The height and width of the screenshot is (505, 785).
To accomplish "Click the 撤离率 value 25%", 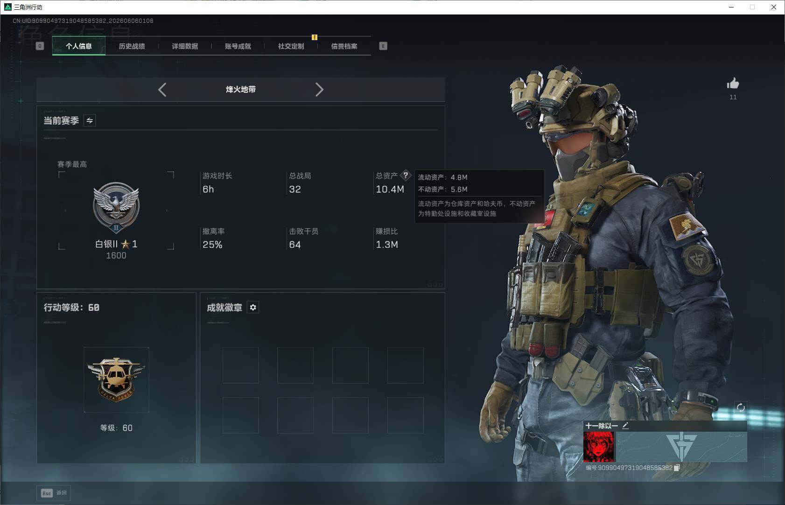I will click(x=212, y=245).
